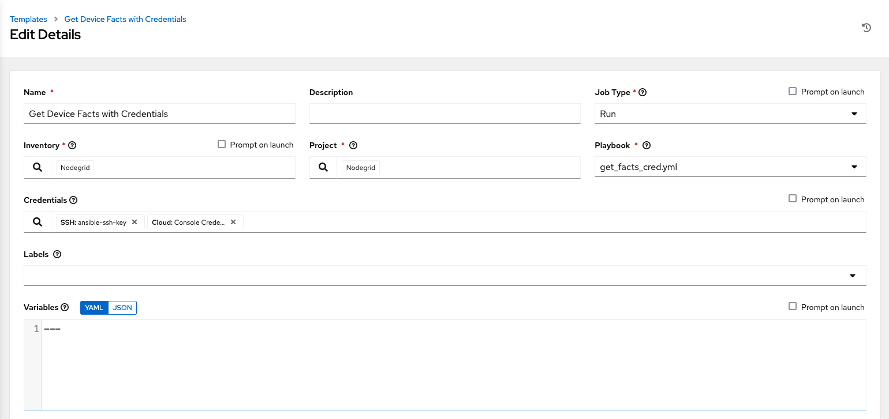Image resolution: width=889 pixels, height=419 pixels.
Task: Click the Project help question icon
Action: 353,146
